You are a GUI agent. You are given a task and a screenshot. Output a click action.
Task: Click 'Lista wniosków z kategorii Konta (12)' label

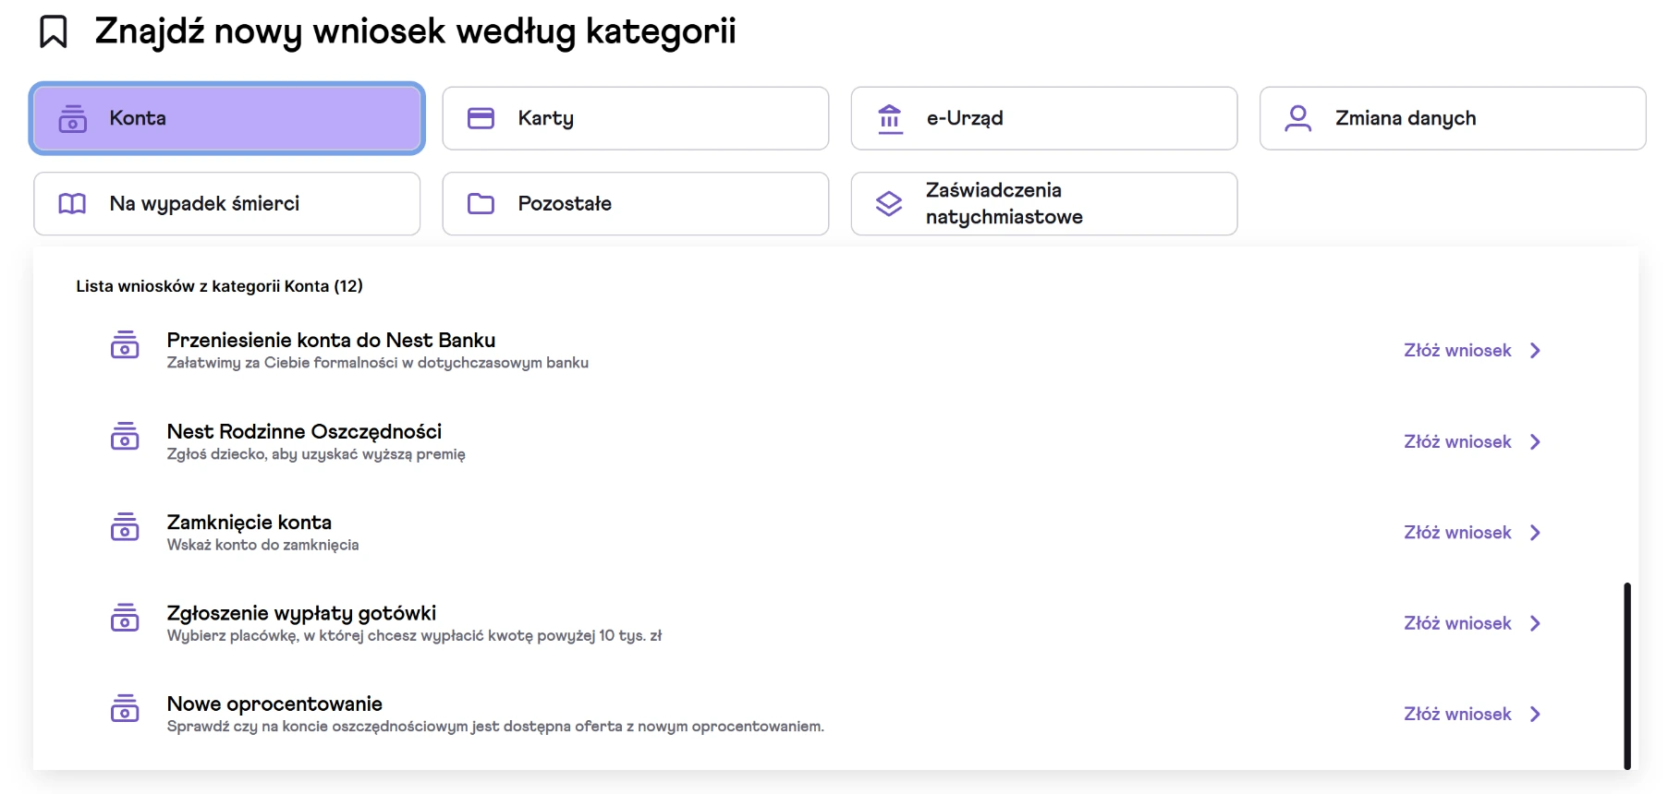point(219,286)
